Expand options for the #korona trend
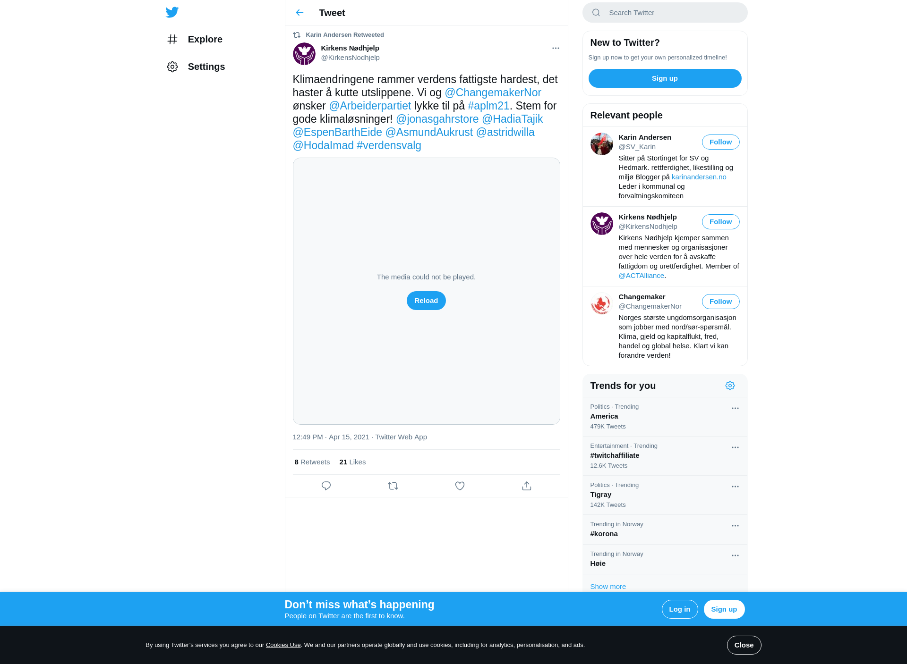Screen dimensions: 907x664 click(735, 526)
